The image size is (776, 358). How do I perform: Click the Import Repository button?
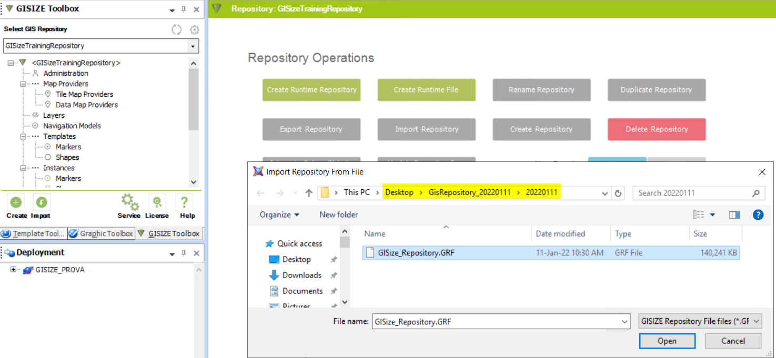tap(427, 129)
